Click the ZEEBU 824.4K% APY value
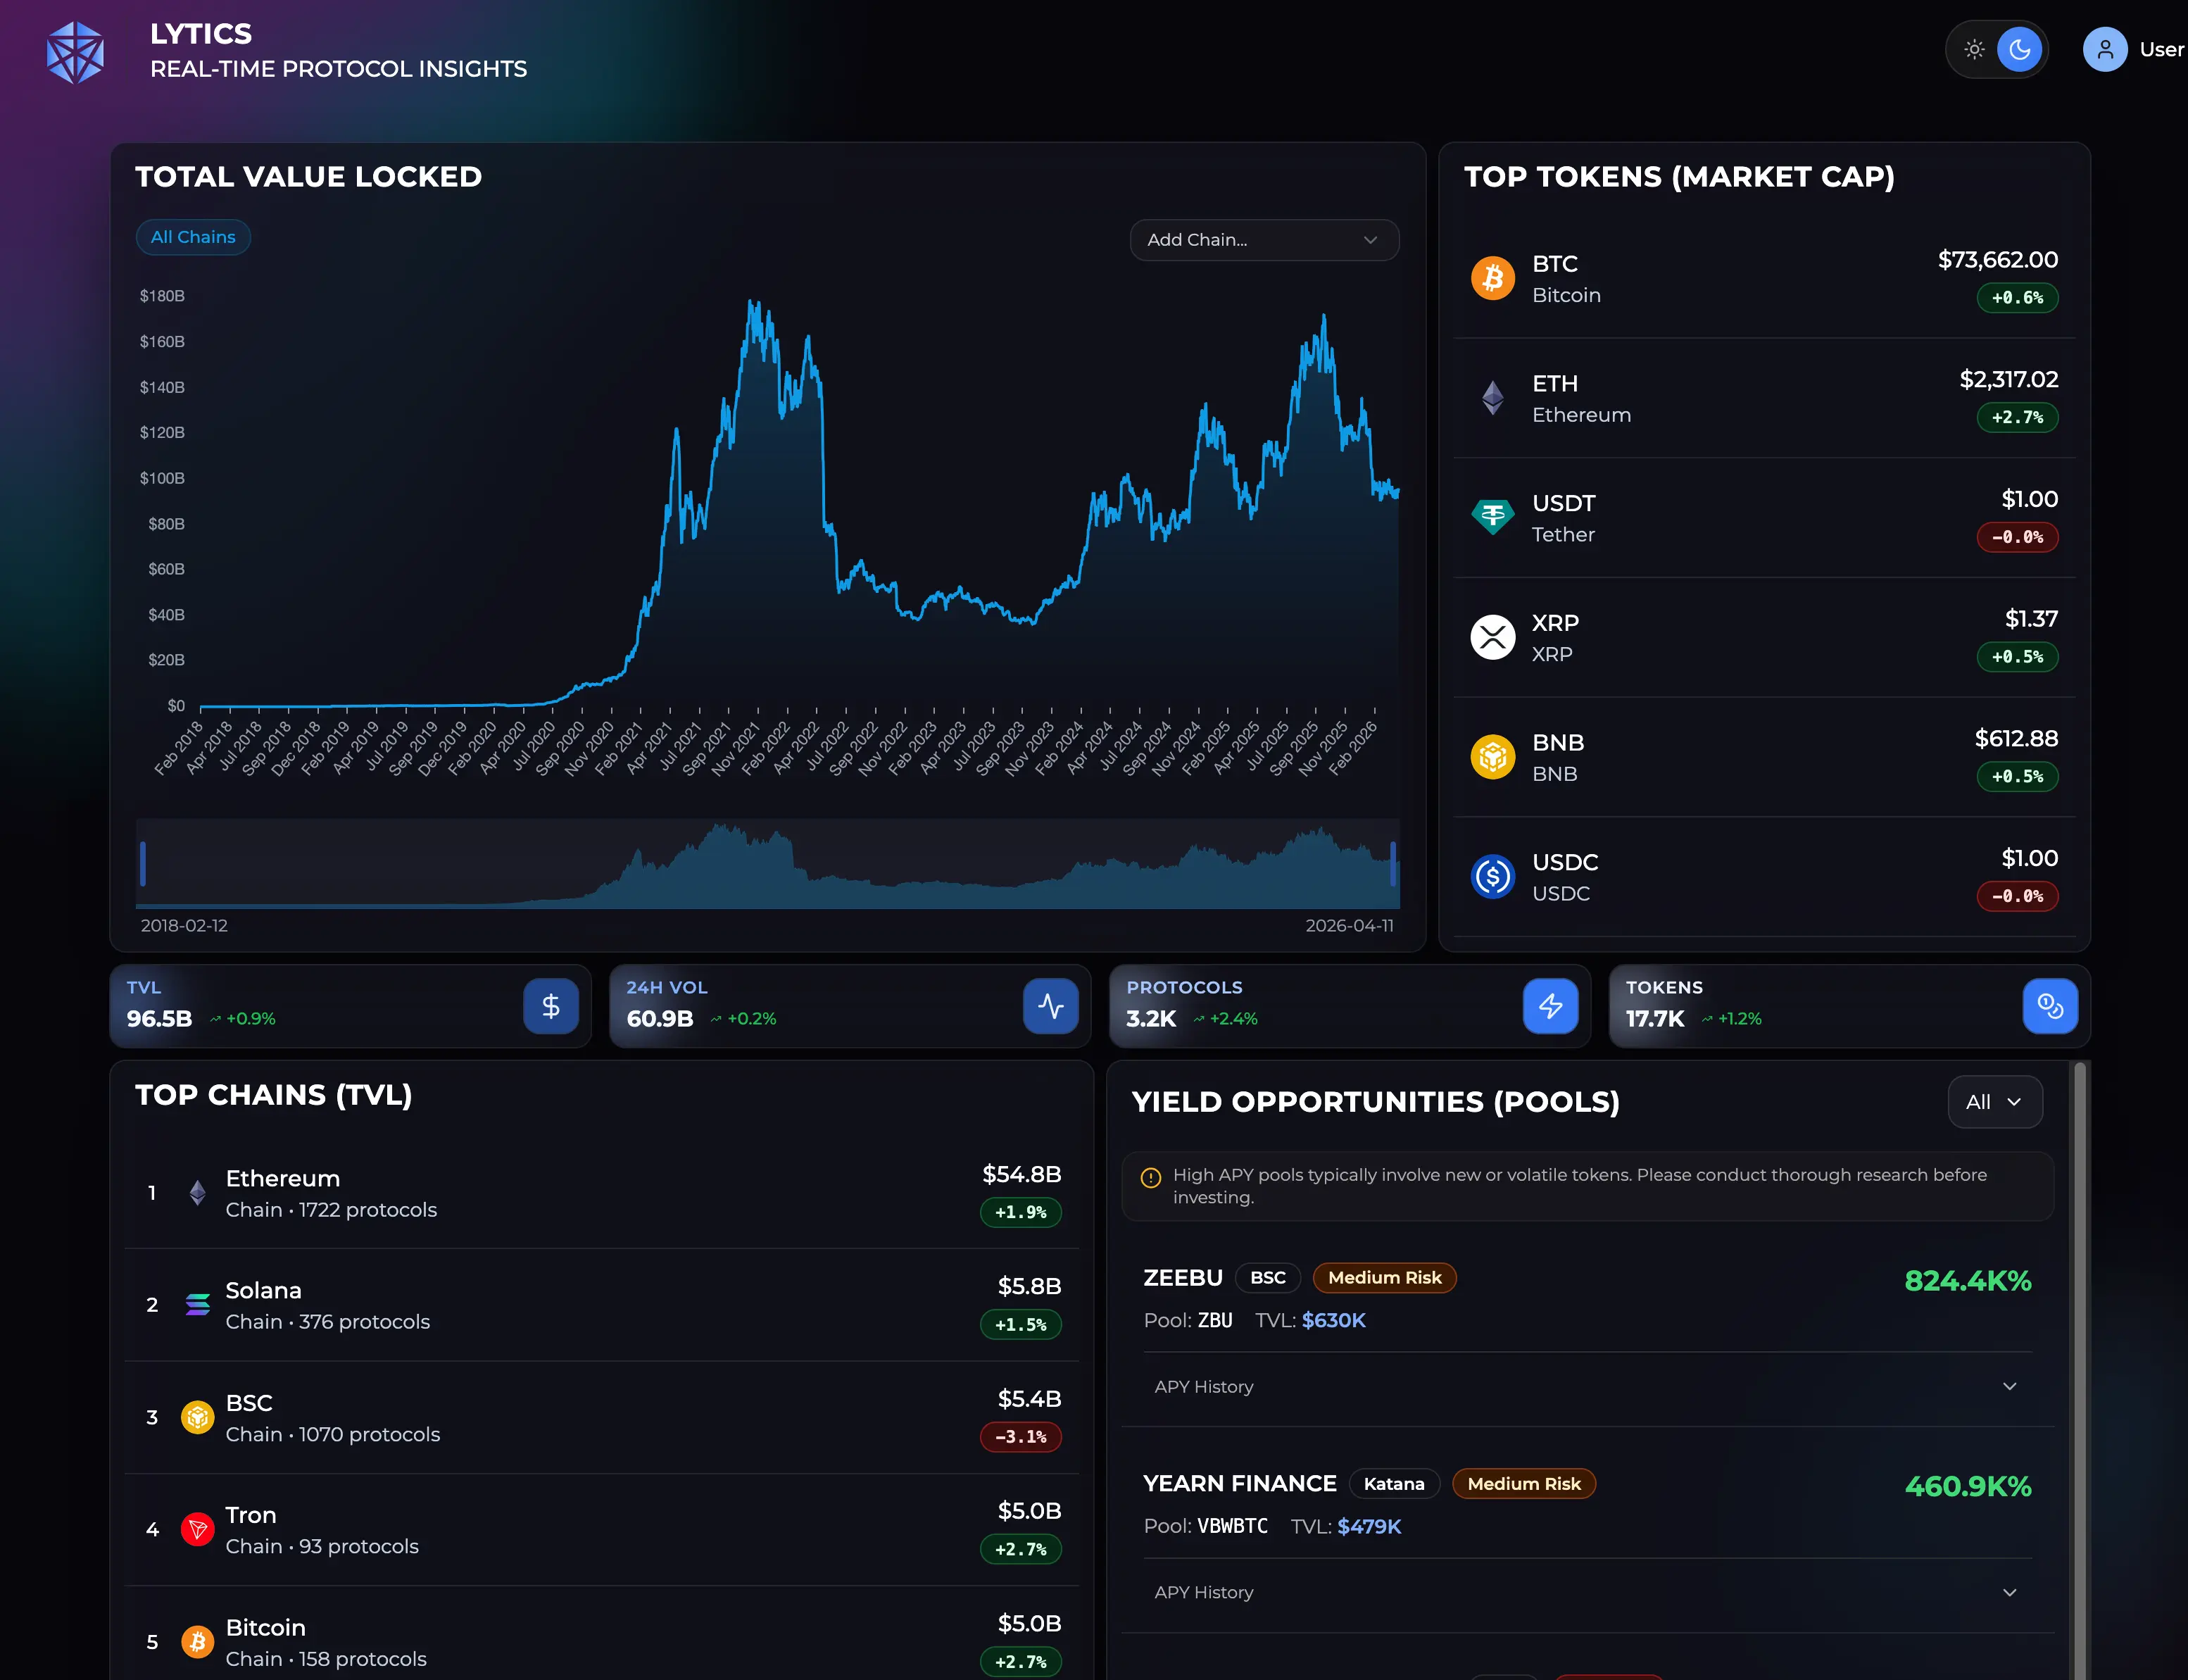 [x=1967, y=1281]
